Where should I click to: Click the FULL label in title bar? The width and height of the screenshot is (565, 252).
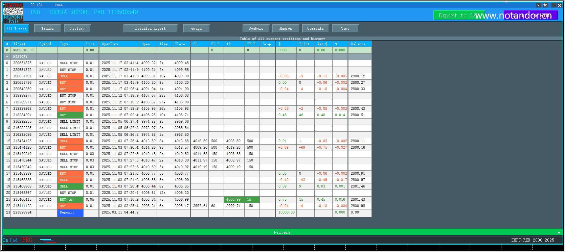[59, 5]
